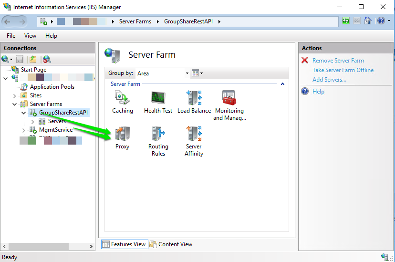Open the view mode dropdown button

pyautogui.click(x=197, y=73)
